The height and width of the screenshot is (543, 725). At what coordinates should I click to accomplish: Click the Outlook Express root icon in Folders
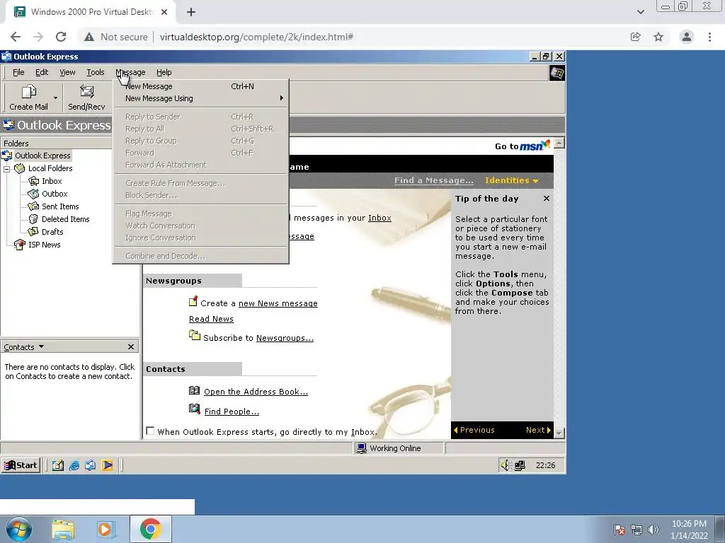click(x=7, y=156)
